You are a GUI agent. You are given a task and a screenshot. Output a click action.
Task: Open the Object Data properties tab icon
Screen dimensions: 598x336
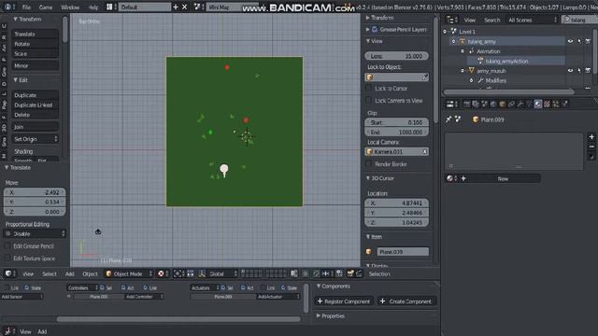tap(529, 104)
